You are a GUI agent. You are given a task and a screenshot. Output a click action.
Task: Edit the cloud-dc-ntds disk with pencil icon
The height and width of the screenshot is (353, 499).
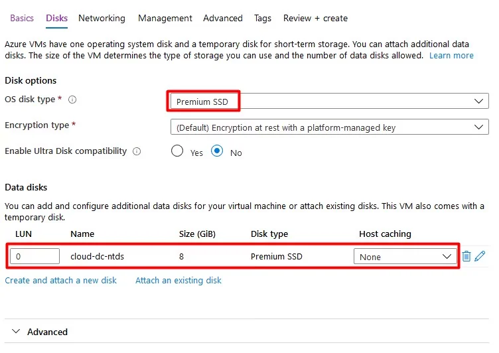click(x=480, y=256)
